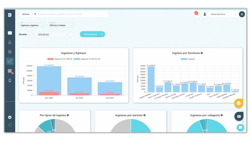Click the Dr Sergio Morales income bar
This screenshot has height=141, width=251.
pyautogui.click(x=168, y=87)
